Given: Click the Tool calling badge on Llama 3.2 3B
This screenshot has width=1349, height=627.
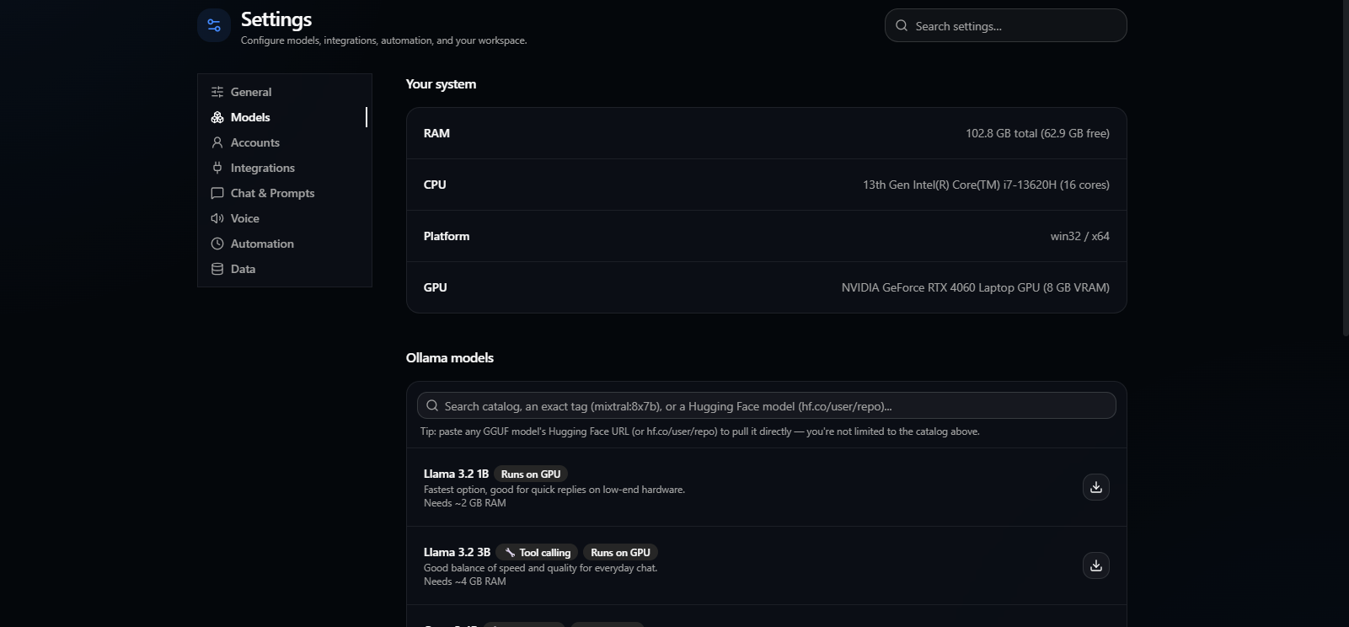Looking at the screenshot, I should click(538, 553).
